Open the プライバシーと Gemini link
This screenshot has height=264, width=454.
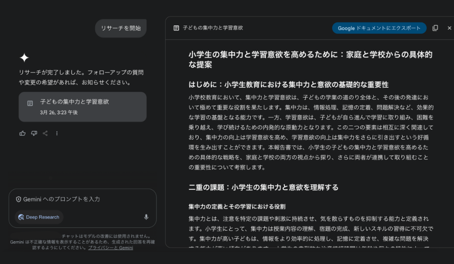(110, 248)
